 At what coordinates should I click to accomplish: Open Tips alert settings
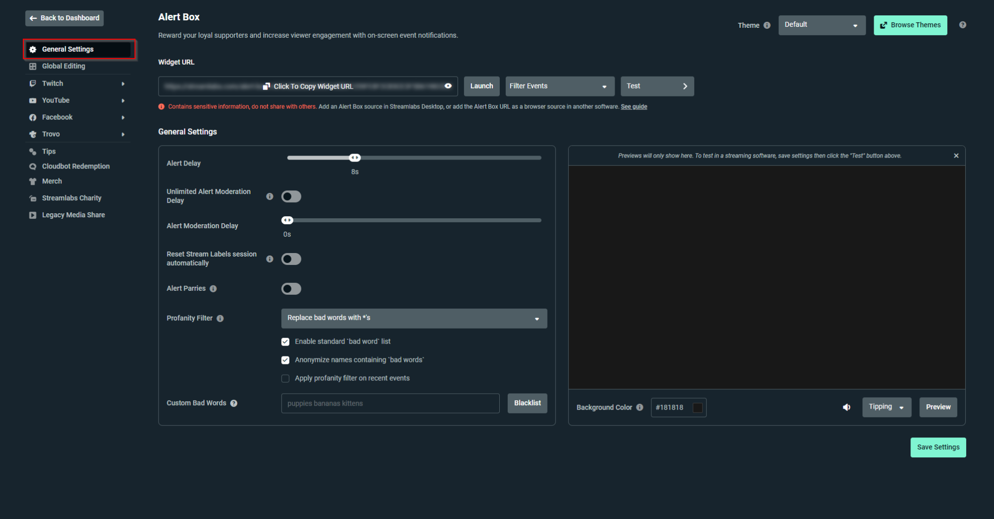[78, 152]
